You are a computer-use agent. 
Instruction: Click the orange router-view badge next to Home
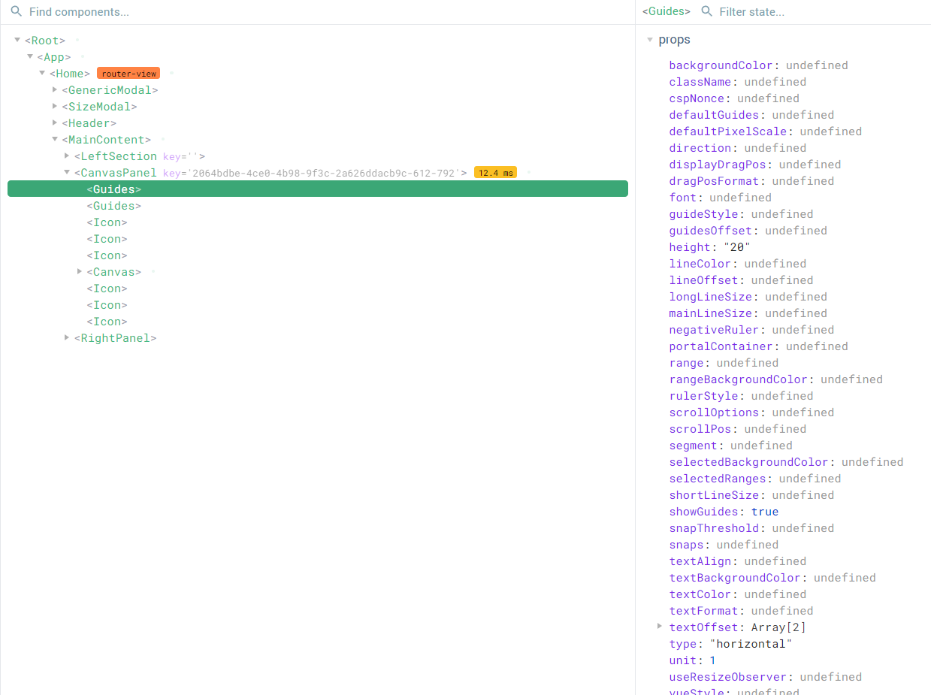tap(128, 73)
